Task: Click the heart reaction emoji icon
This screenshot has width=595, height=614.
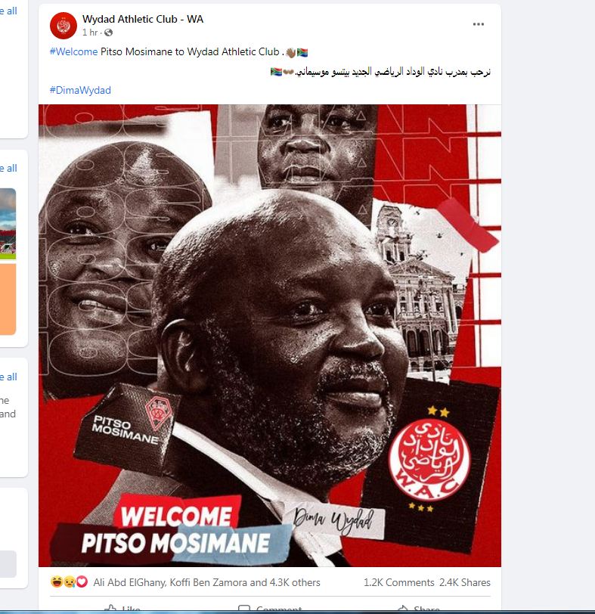Action: click(x=82, y=582)
